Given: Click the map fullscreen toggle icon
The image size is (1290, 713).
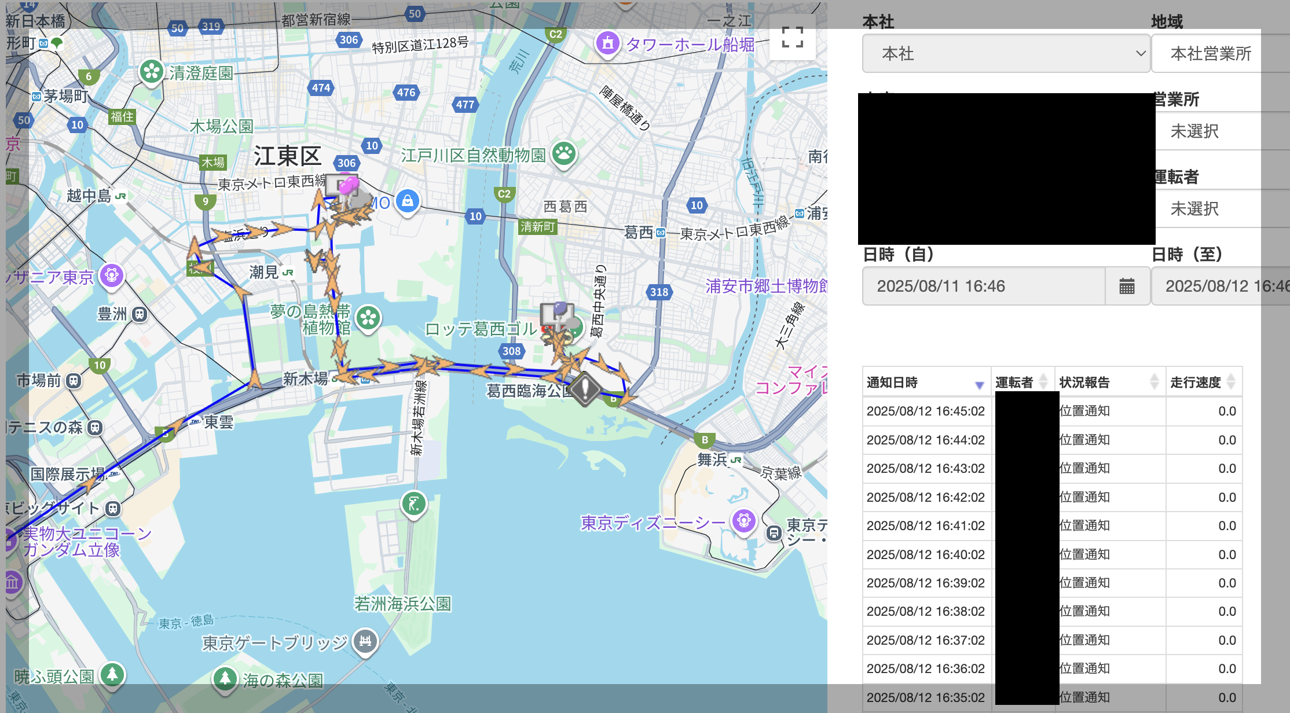Looking at the screenshot, I should pyautogui.click(x=792, y=38).
